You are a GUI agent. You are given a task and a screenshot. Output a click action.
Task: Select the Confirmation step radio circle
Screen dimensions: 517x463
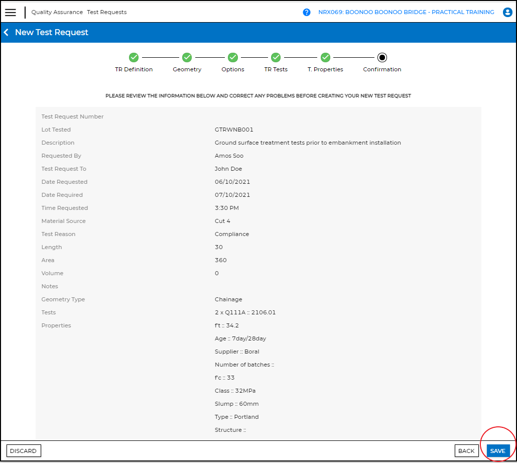382,58
